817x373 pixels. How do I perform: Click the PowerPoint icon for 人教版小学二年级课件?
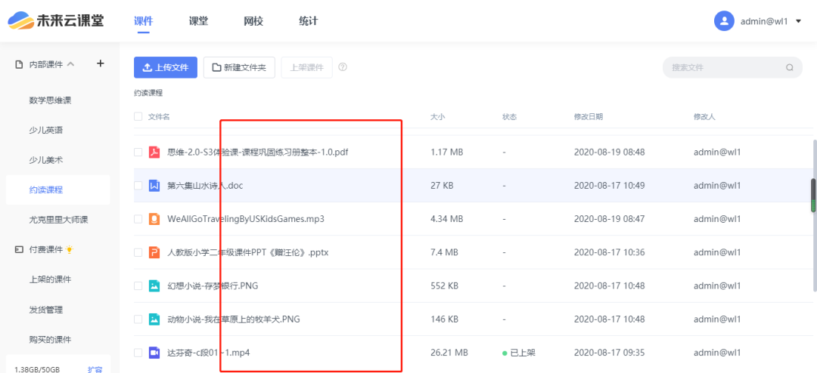click(x=154, y=252)
